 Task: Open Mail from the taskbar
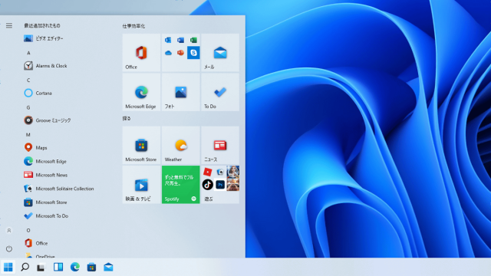pos(108,267)
